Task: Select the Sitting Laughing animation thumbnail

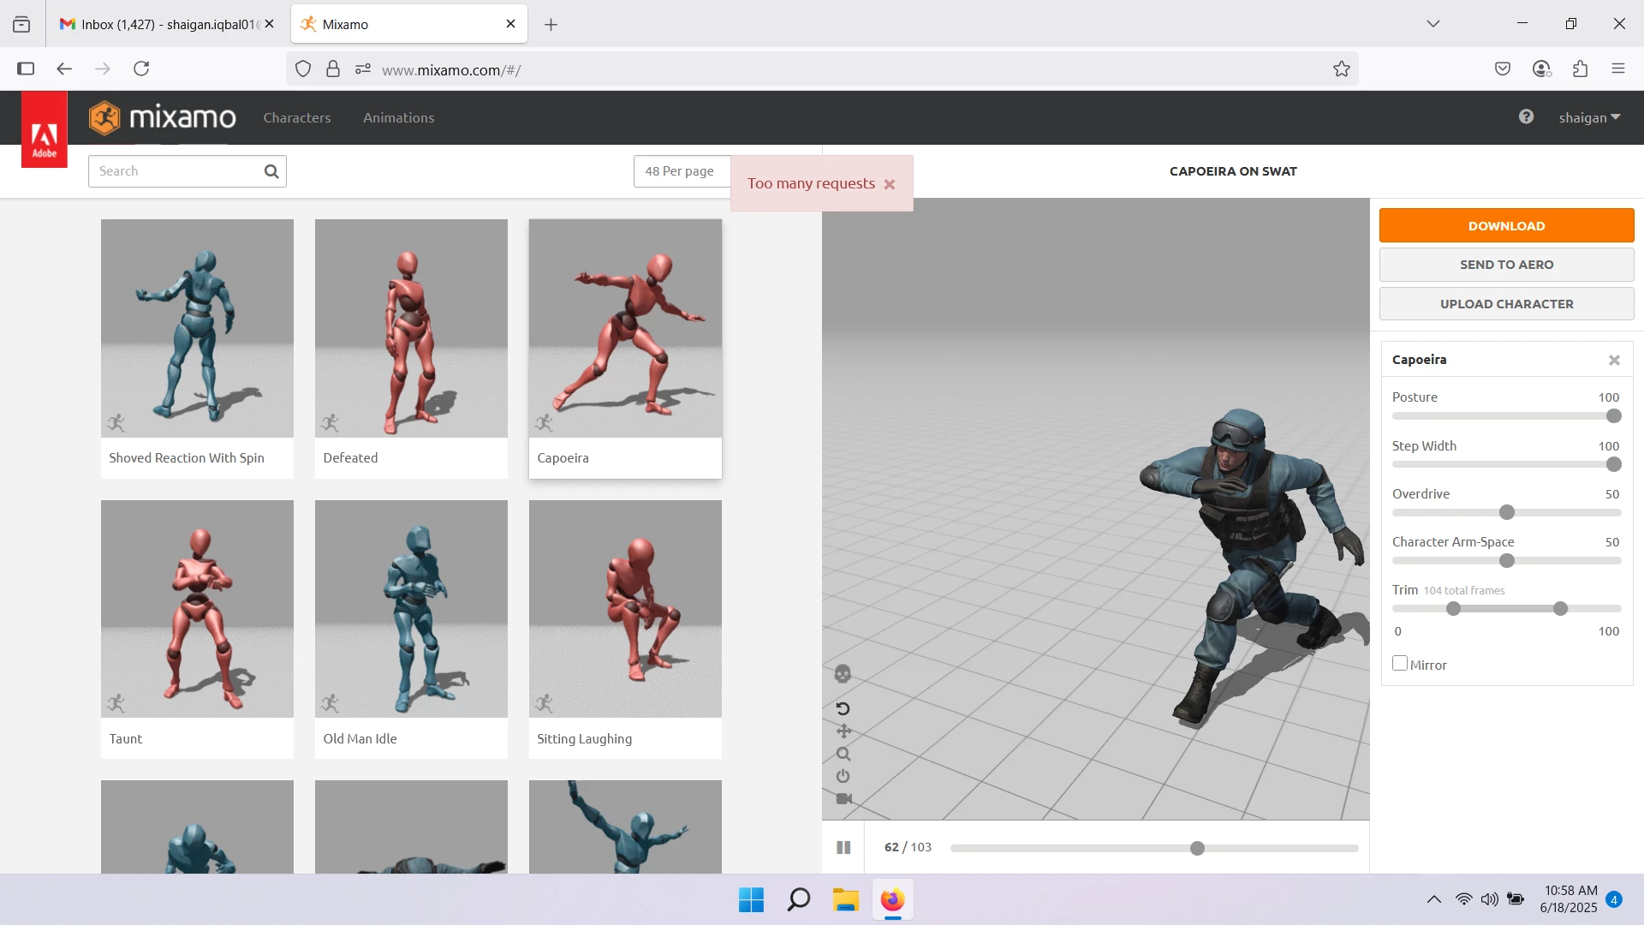Action: point(625,610)
